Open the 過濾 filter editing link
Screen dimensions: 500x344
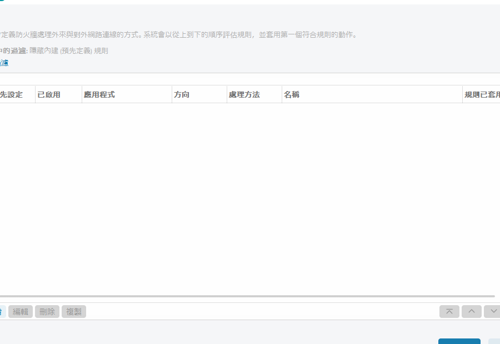(4, 62)
